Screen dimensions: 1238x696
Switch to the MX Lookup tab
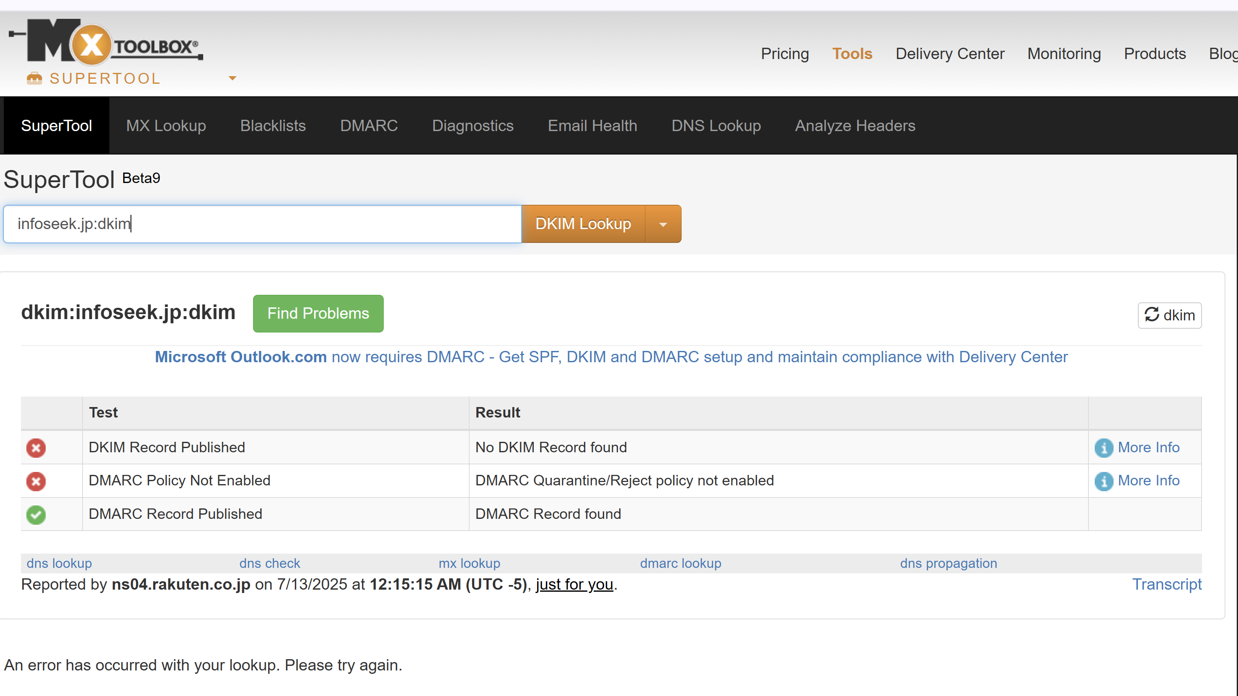166,126
